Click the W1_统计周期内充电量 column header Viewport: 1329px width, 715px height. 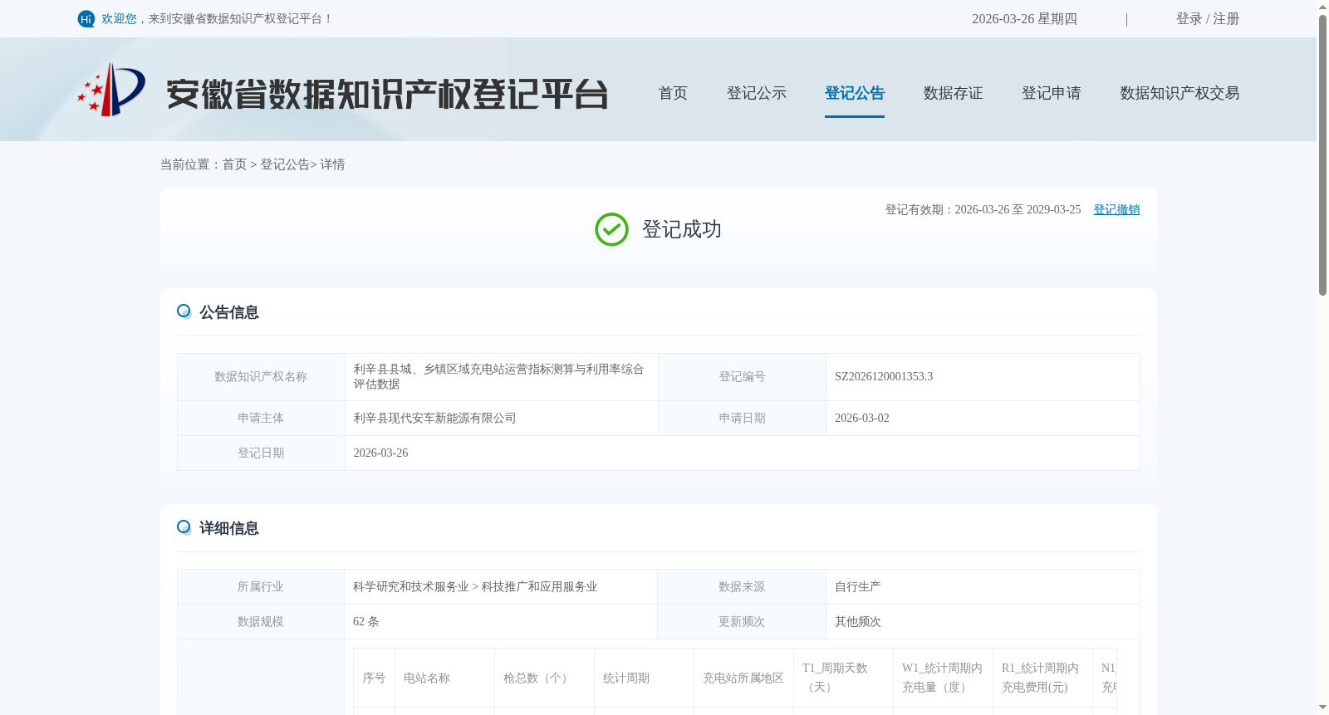(943, 678)
